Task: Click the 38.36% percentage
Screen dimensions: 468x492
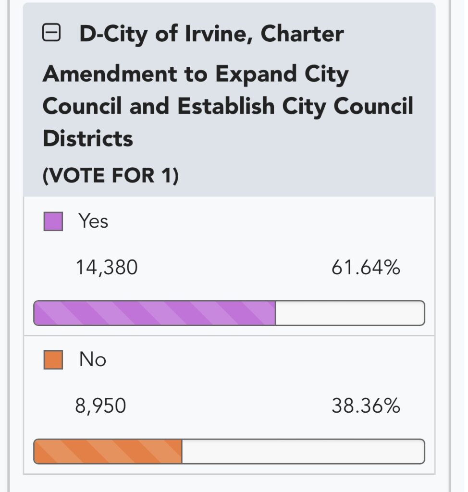Action: [366, 406]
